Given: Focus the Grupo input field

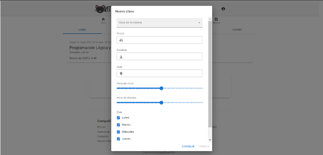Looking at the screenshot, I should pos(160,40).
